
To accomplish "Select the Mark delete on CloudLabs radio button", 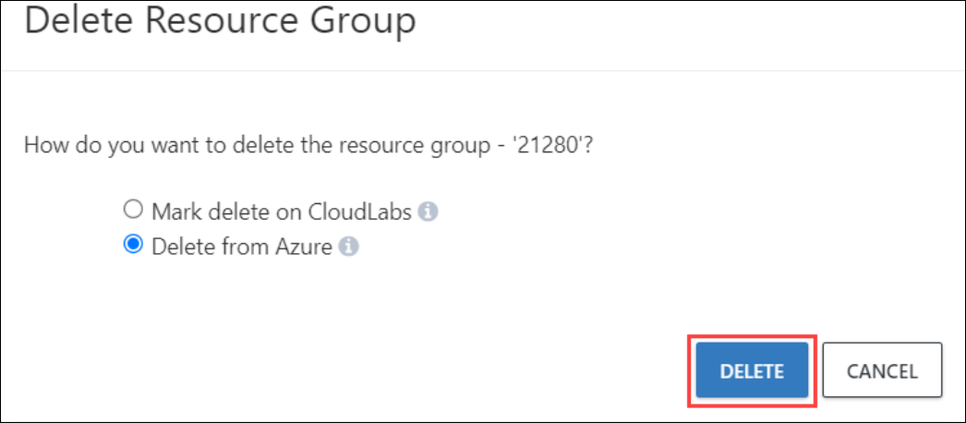I will click(132, 211).
